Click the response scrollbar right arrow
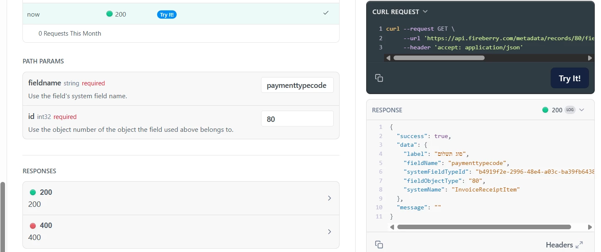601x252 pixels. click(x=590, y=227)
